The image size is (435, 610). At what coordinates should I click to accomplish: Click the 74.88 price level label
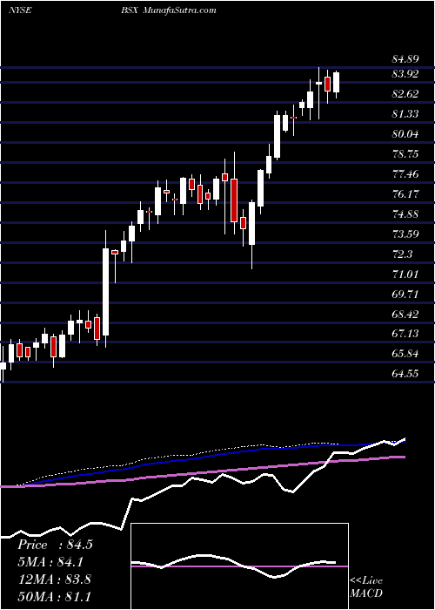point(405,214)
